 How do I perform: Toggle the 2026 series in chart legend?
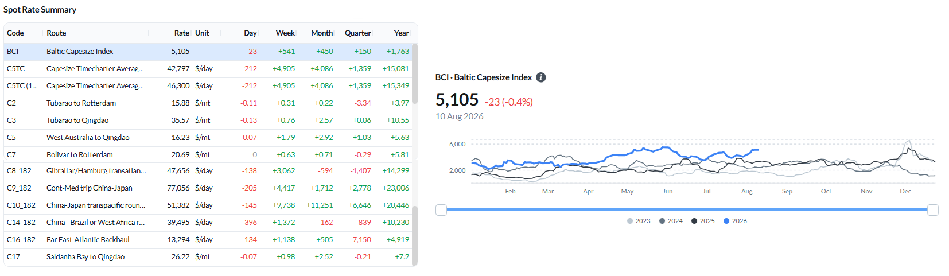[x=735, y=221]
